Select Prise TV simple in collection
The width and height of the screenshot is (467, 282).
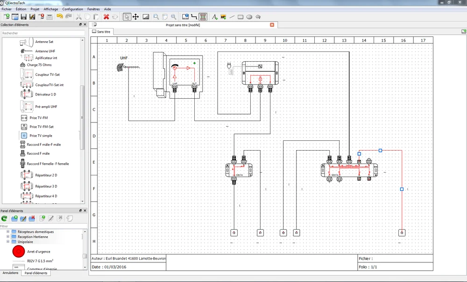point(41,136)
